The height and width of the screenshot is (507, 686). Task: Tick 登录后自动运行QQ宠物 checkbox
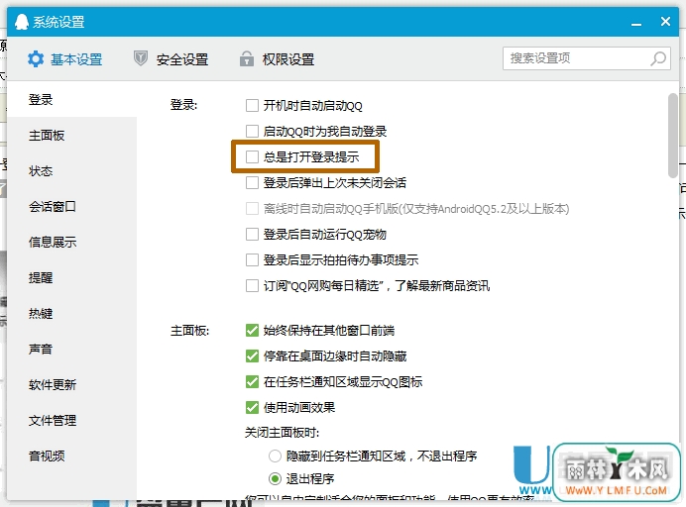point(252,235)
